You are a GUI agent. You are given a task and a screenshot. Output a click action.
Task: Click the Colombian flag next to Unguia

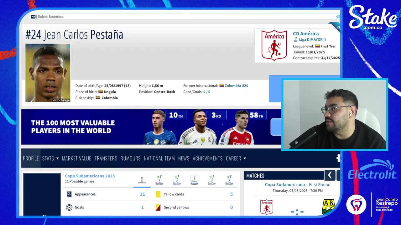(x=101, y=92)
